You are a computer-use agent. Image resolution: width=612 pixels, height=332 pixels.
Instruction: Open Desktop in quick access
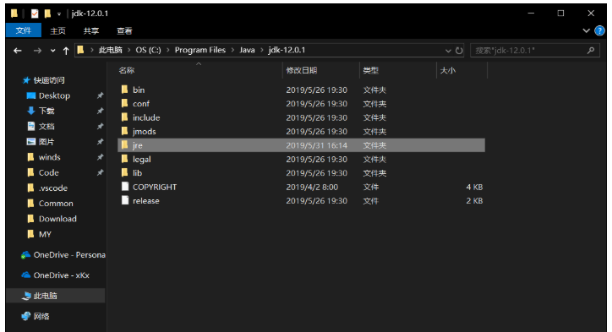(54, 95)
